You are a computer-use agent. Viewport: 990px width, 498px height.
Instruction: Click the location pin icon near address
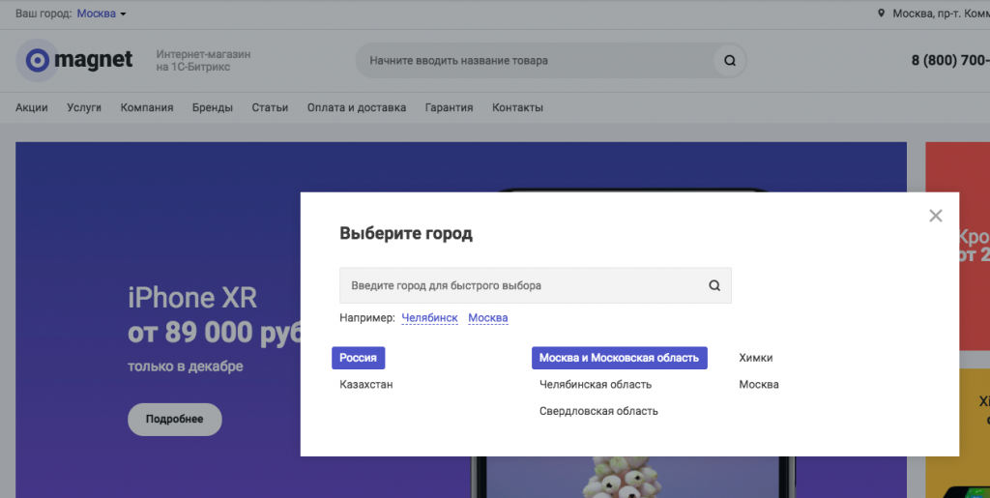coord(881,14)
